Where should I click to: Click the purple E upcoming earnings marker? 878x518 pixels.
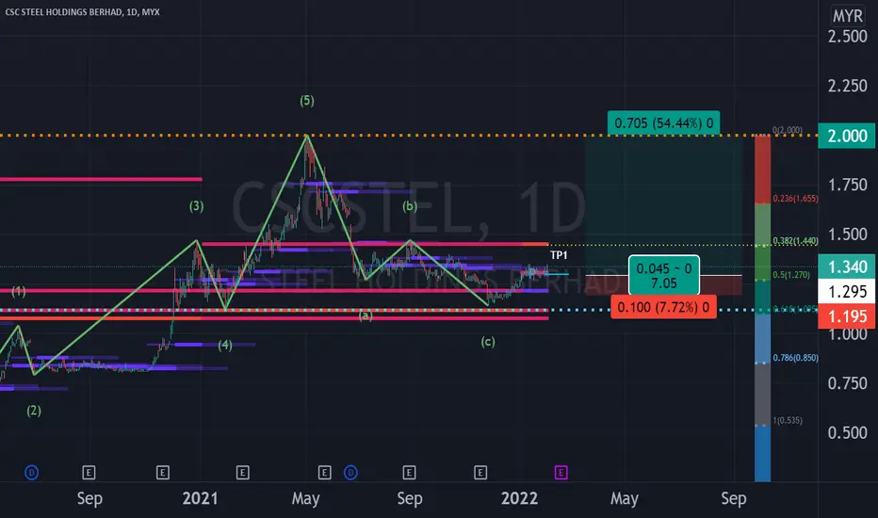click(x=561, y=473)
